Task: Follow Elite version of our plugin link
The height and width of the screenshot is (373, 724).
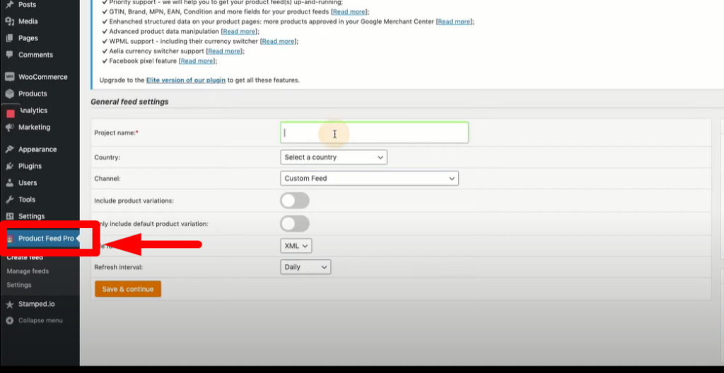Action: 186,80
